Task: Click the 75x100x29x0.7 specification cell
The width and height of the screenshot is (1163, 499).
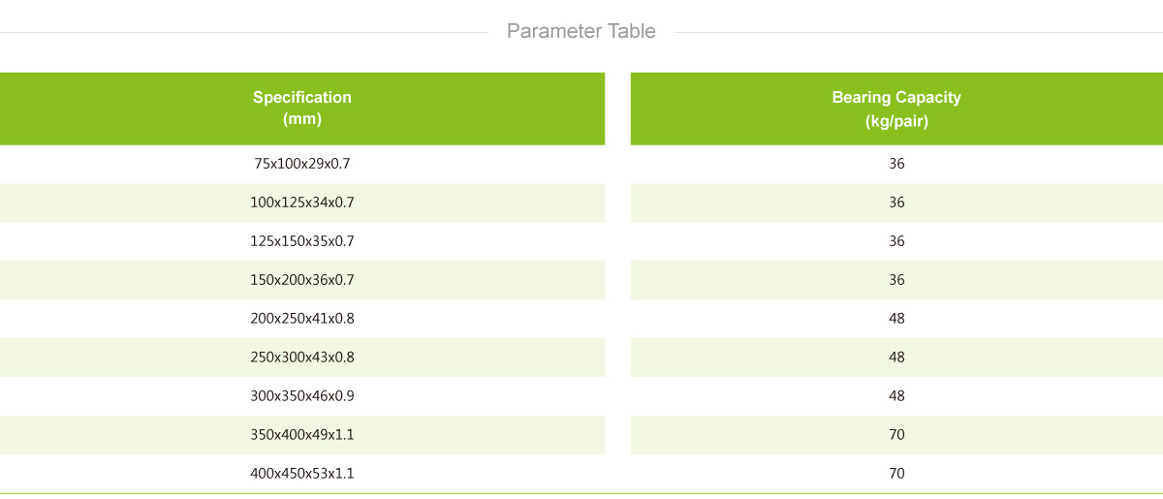Action: 302,164
